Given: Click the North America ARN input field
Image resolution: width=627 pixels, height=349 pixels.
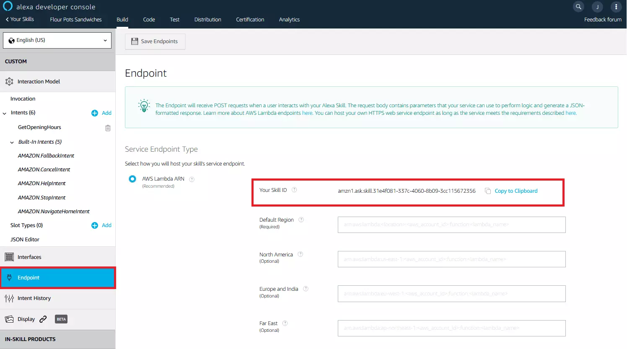Looking at the screenshot, I should (452, 259).
